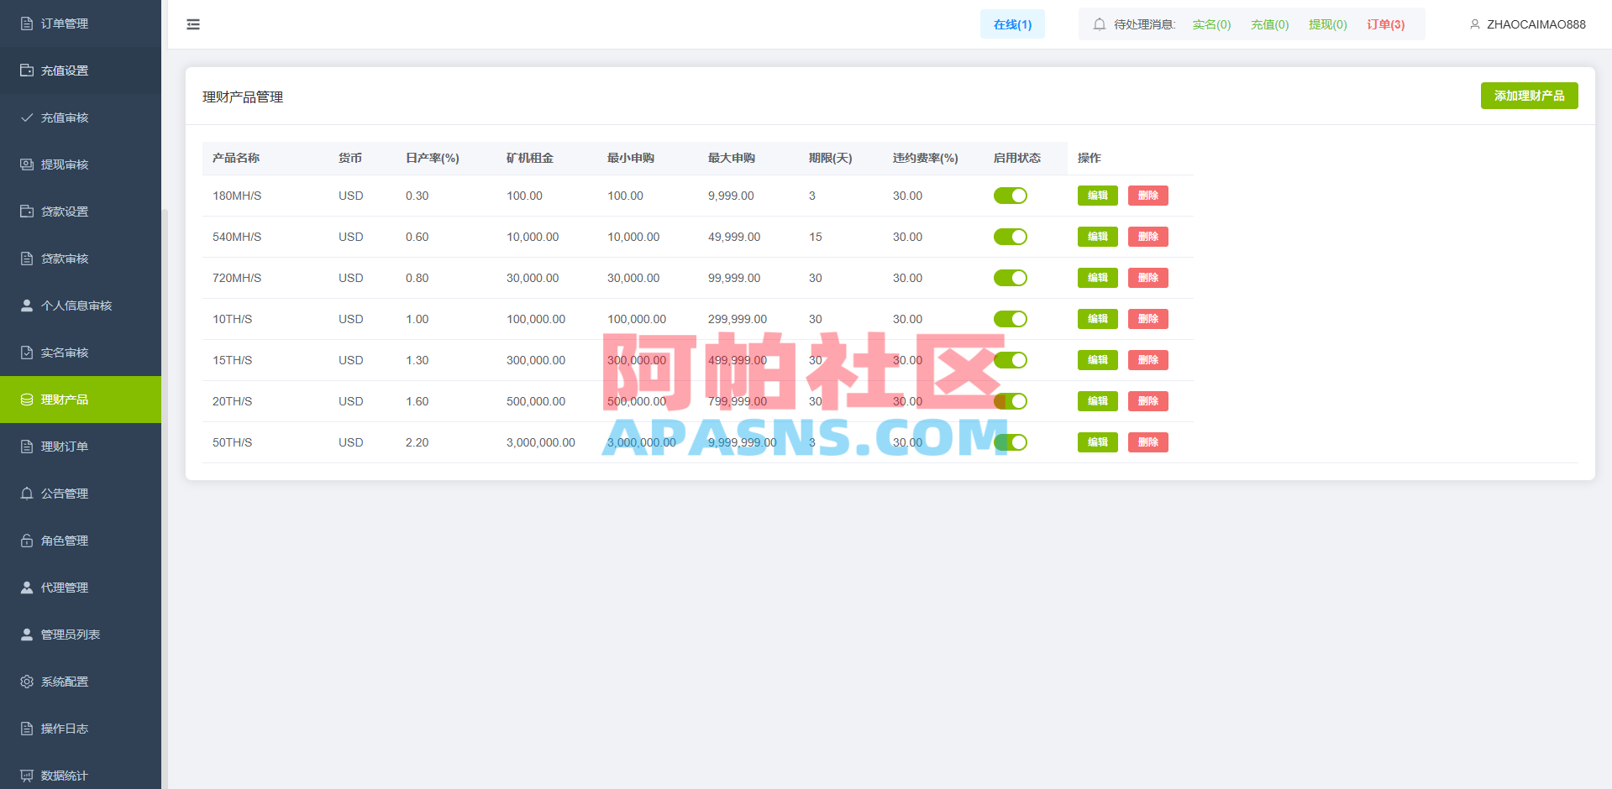The height and width of the screenshot is (789, 1612).
Task: Open pending 充值(0) notifications
Action: (x=1269, y=24)
